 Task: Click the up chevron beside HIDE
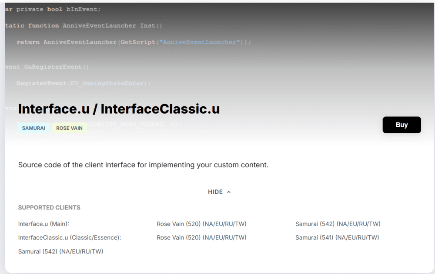229,192
